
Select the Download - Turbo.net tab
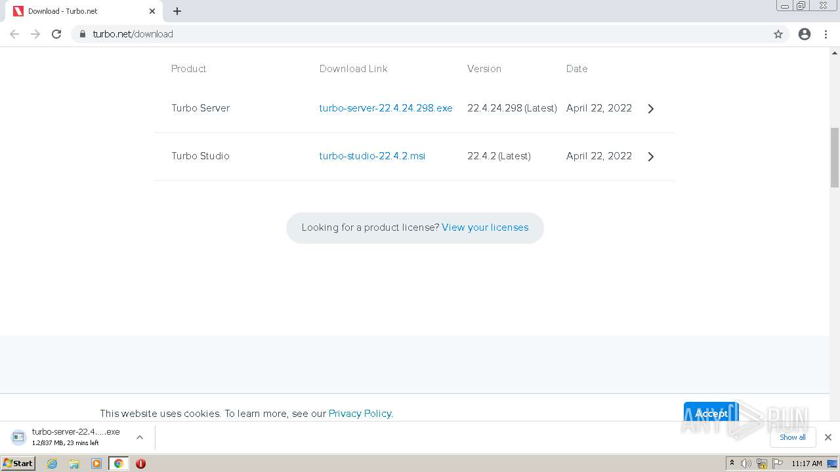point(84,11)
